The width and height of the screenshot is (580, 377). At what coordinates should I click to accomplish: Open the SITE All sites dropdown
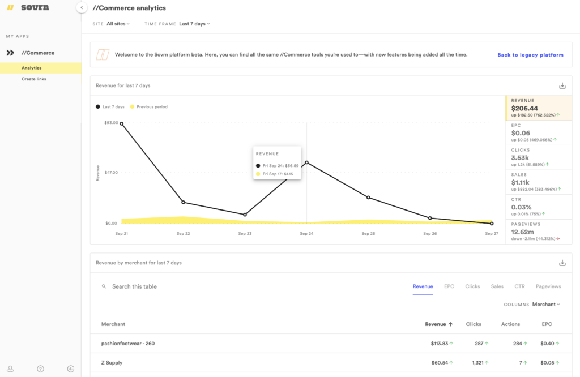pos(118,24)
